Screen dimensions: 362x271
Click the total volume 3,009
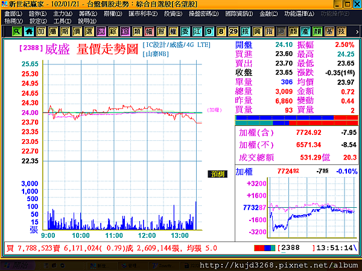coord(284,92)
